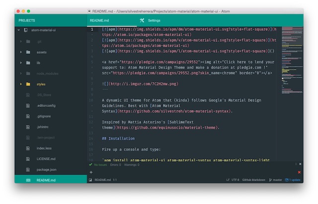
Task: Click the red x icon in bottom panel
Action: pyautogui.click(x=299, y=172)
